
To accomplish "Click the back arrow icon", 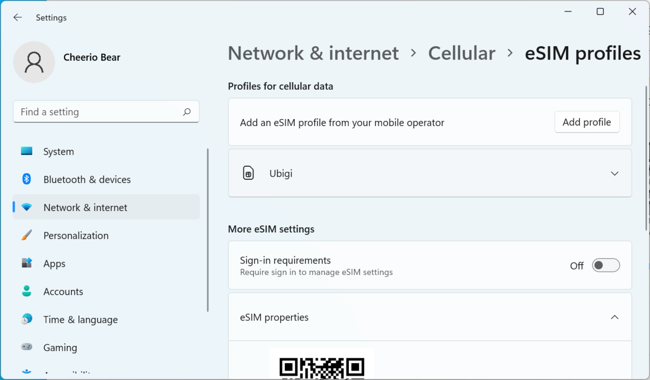I will [x=17, y=18].
